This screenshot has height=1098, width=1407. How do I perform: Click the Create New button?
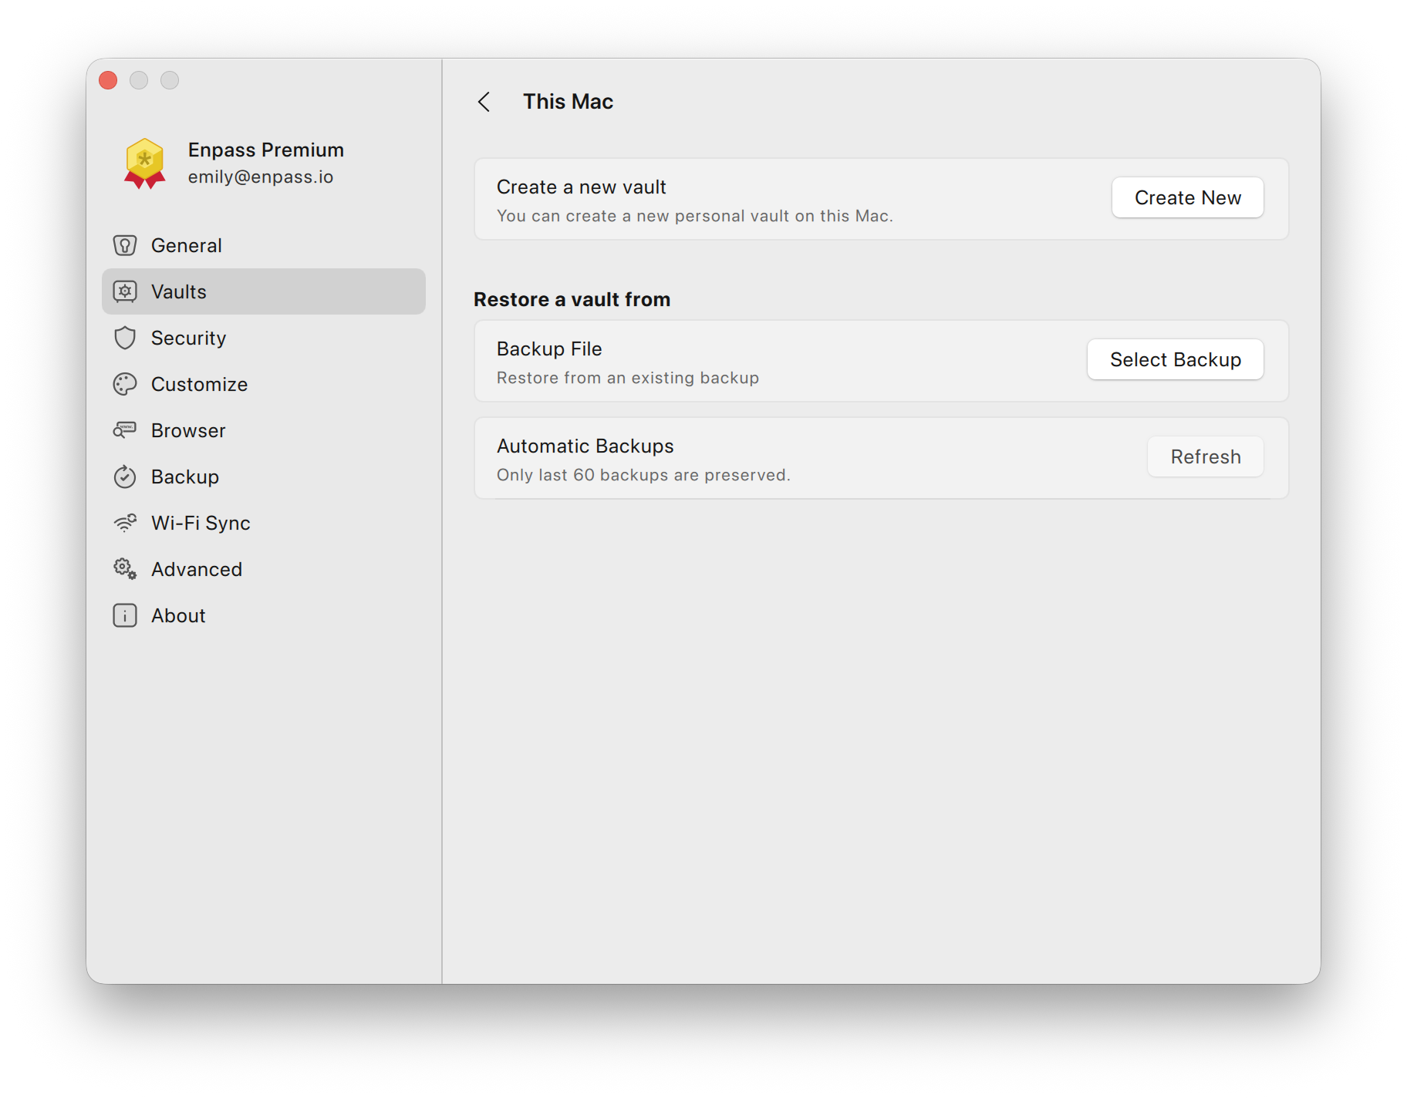click(1187, 198)
